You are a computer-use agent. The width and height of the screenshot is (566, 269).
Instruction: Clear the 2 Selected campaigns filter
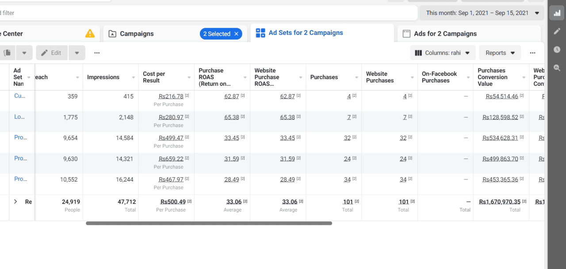[236, 34]
